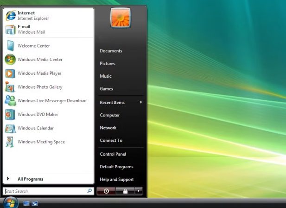Viewport: 286px width, 208px height.
Task: Open the Windows Mail envelope icon
Action: click(x=10, y=30)
